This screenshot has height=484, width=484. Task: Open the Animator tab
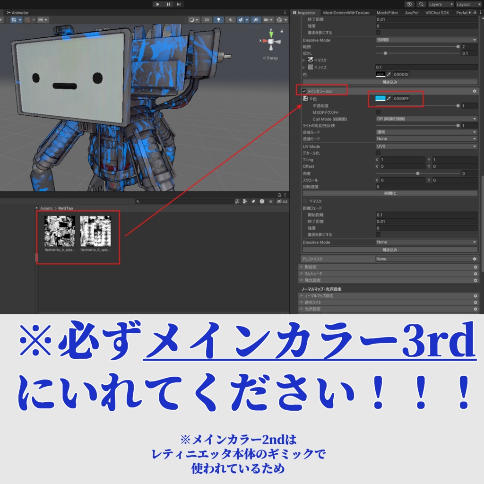17,13
